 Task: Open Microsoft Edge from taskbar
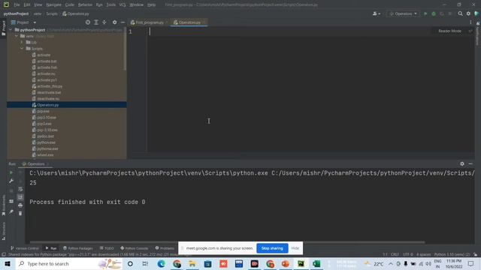tap(161, 263)
